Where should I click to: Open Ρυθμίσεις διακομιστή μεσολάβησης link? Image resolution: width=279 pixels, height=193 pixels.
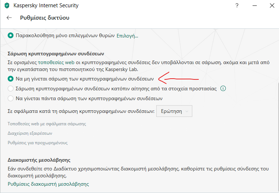(x=48, y=184)
